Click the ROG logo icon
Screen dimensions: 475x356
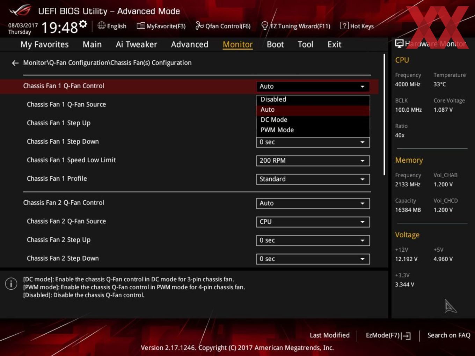click(20, 10)
